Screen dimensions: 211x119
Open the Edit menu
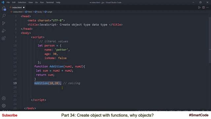pyautogui.click(x=14, y=2)
